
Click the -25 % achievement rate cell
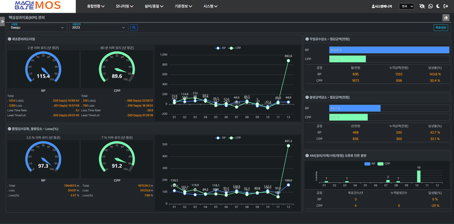(x=435, y=206)
